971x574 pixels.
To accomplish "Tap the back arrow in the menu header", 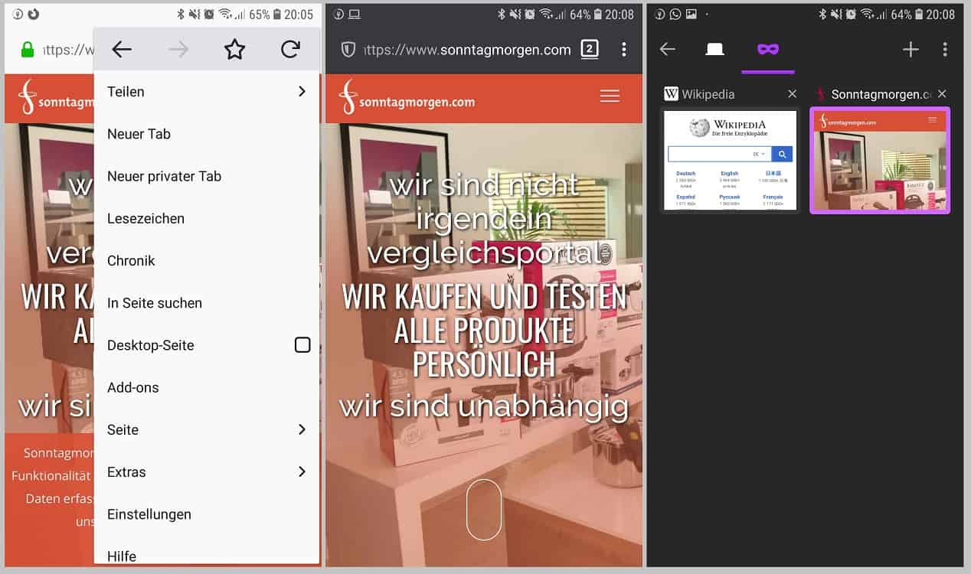I will click(122, 50).
